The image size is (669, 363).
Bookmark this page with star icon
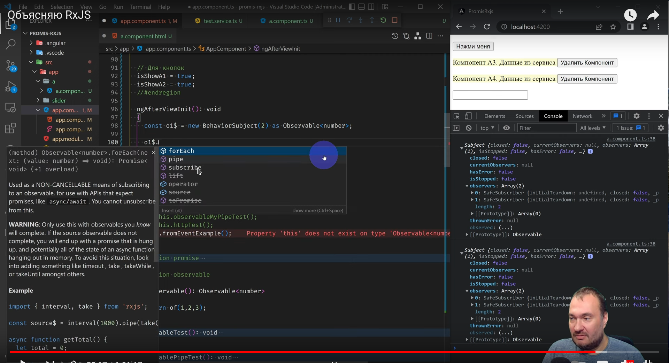click(613, 27)
